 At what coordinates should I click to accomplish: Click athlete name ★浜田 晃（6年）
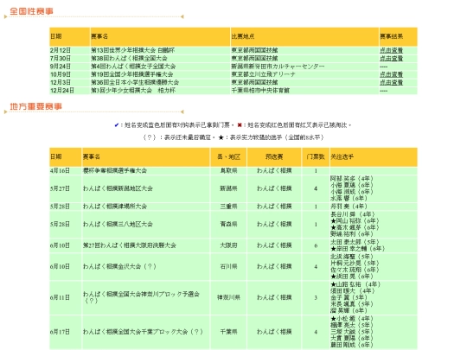[351, 277]
